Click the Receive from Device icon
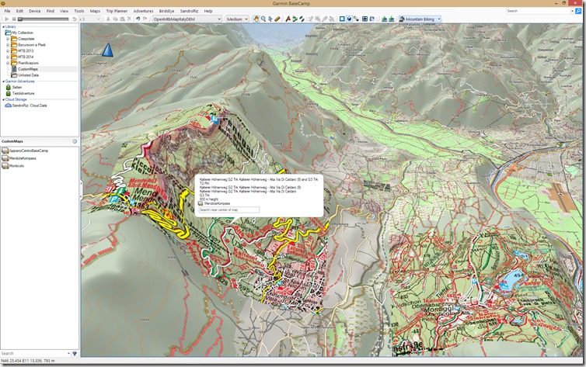Screen dimensions: 586x367 [391, 19]
